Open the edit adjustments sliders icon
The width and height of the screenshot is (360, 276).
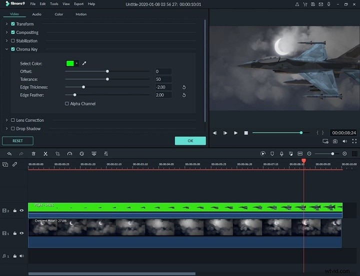pos(106,154)
